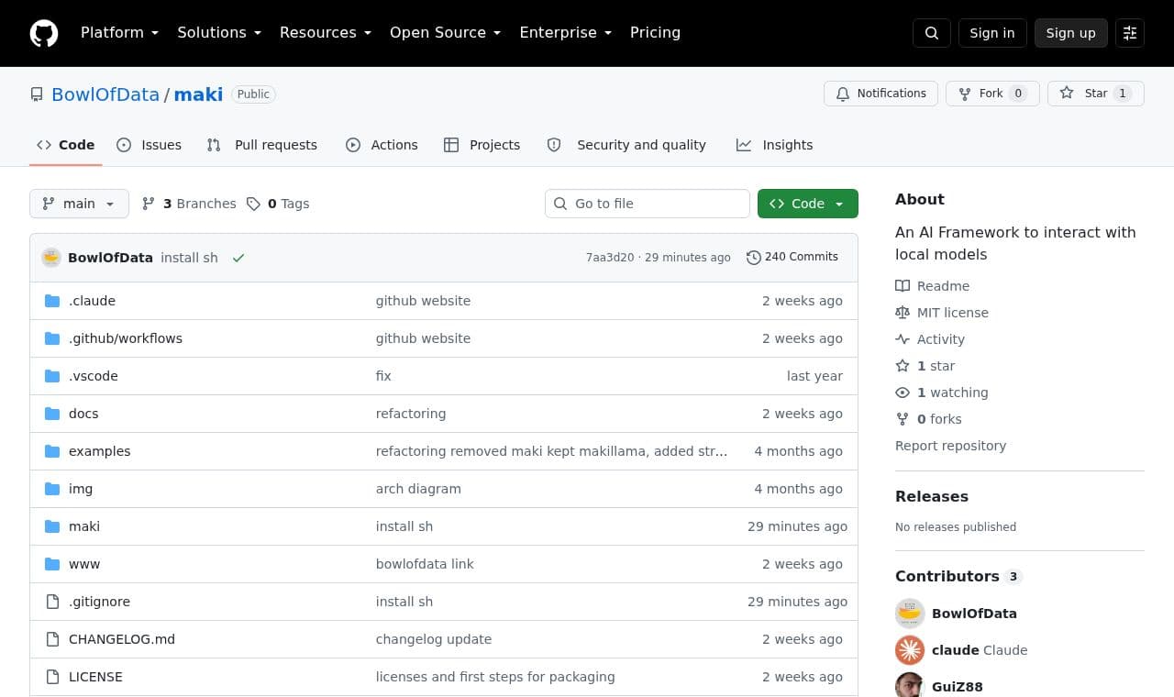Open the green Code dropdown button

pyautogui.click(x=808, y=204)
